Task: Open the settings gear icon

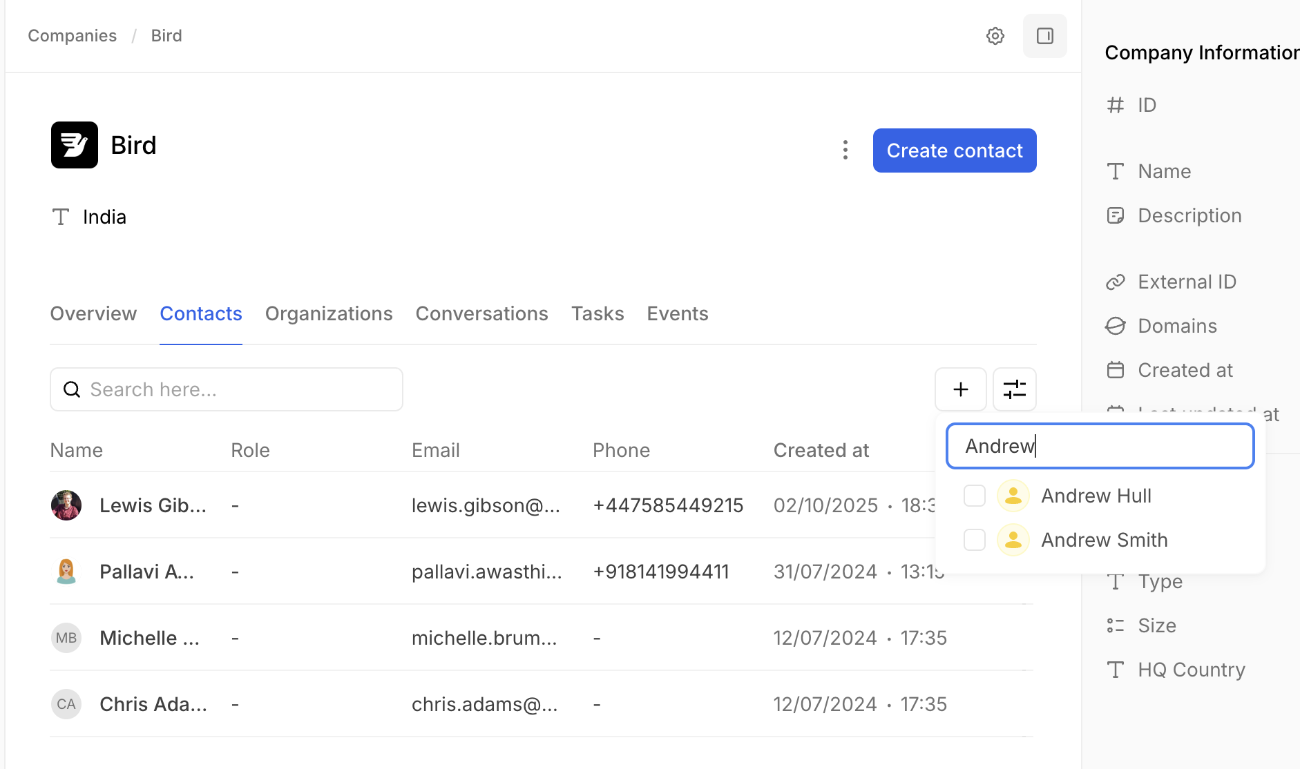Action: tap(995, 36)
